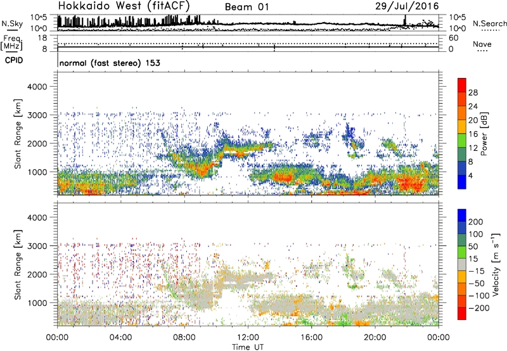The image size is (507, 351).
Task: Click the red swatch on Power colorbar
Action: [x=462, y=85]
